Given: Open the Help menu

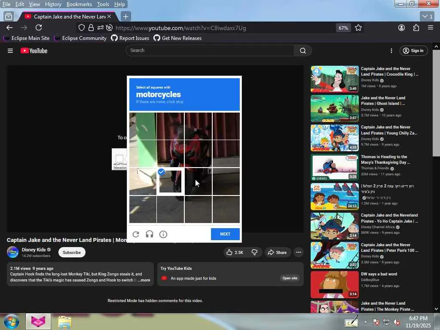Looking at the screenshot, I should (119, 4).
